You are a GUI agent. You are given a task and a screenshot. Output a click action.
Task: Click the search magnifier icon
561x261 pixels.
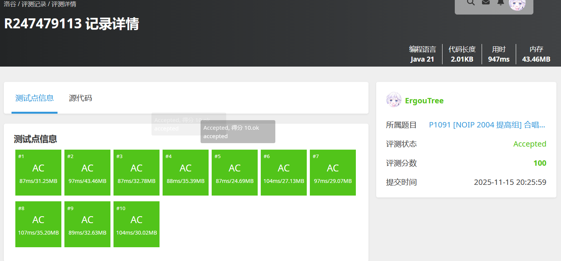point(471,2)
